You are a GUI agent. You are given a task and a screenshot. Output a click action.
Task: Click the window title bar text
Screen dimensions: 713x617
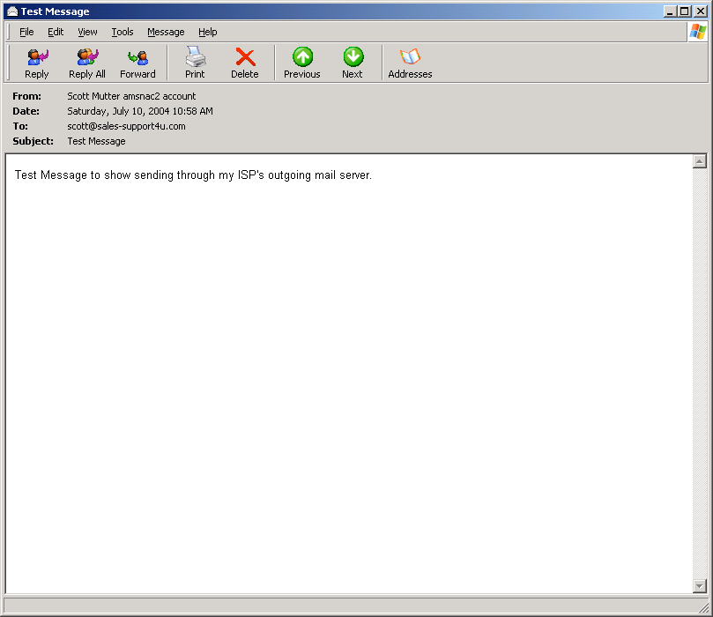click(x=55, y=11)
